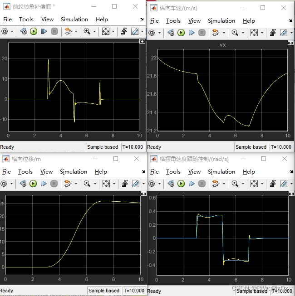Open cursor measurements in longitudinal speed scope

(284, 33)
